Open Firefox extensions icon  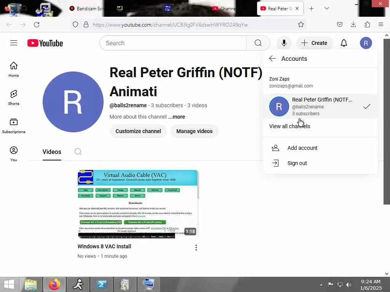(367, 24)
